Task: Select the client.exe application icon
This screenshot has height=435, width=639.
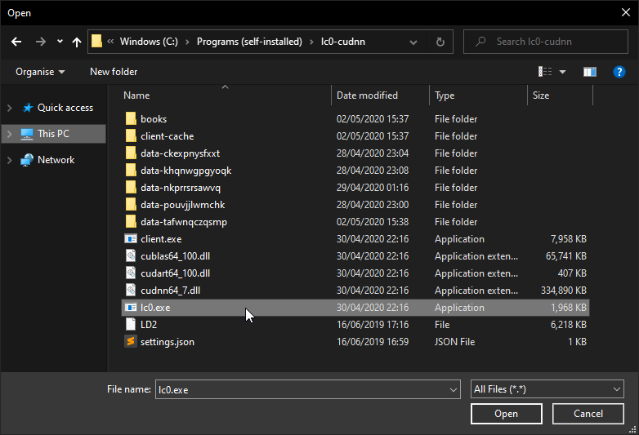Action: point(130,239)
